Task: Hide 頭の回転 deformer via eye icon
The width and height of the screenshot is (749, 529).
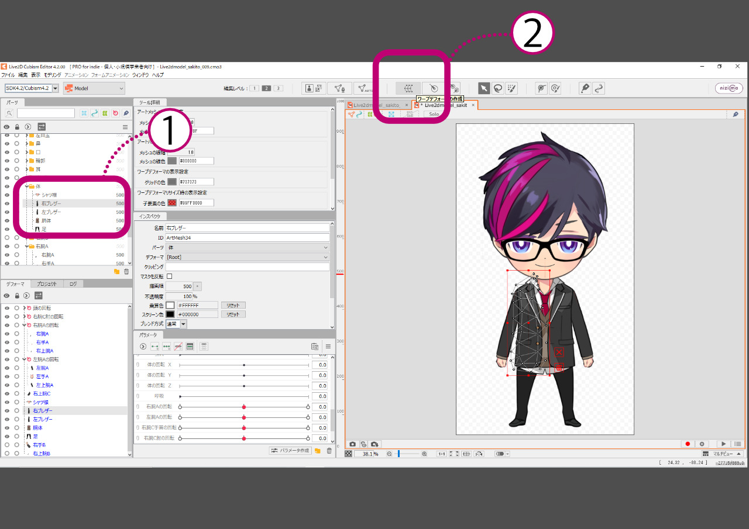Action: point(7,307)
